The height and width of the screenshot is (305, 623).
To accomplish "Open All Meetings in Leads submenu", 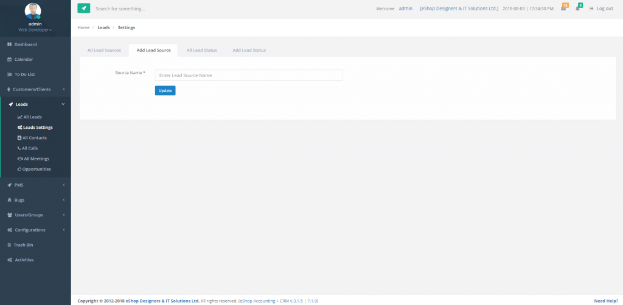I will 36,159.
